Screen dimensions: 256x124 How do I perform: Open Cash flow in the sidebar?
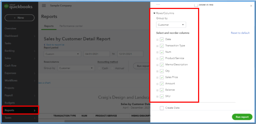[x=11, y=66]
